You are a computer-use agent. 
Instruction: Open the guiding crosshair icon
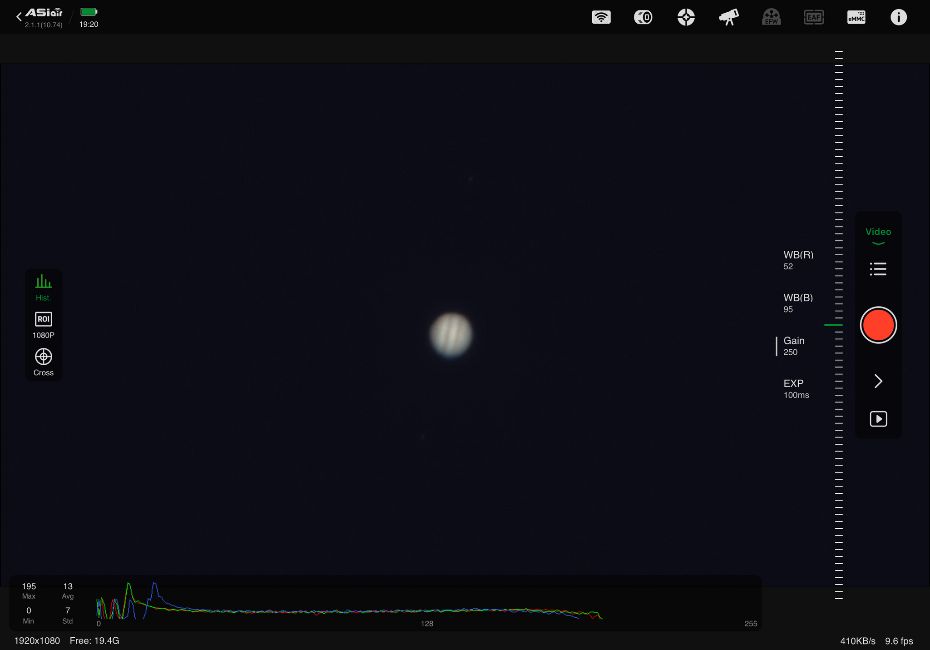tap(686, 18)
